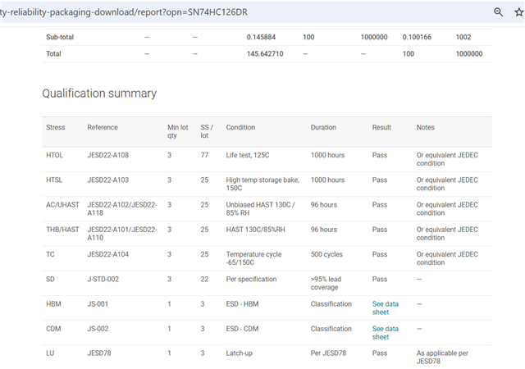Click the Notes column header
Viewport: 525px width, 369px height.
tap(426, 128)
